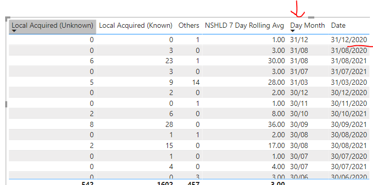Select date cell 30/08/2020
373x185 pixels.
349,135
